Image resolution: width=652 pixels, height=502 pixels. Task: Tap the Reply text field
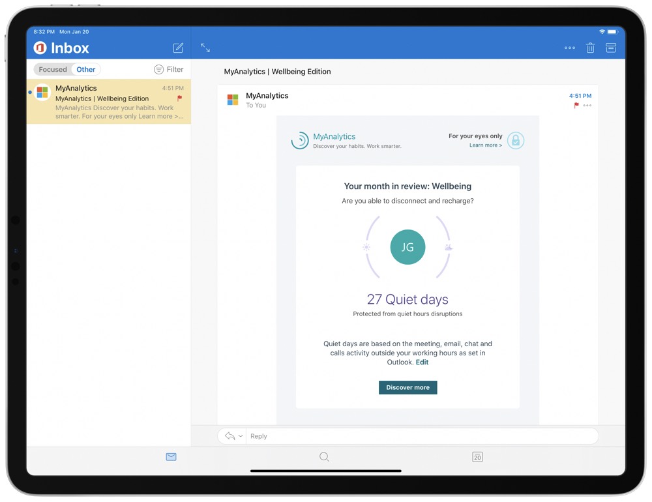tap(422, 436)
